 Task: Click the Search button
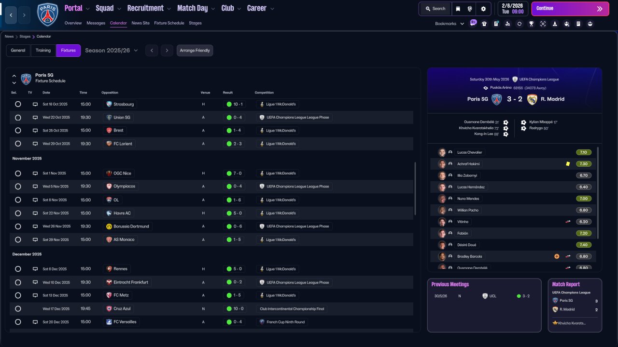point(435,9)
